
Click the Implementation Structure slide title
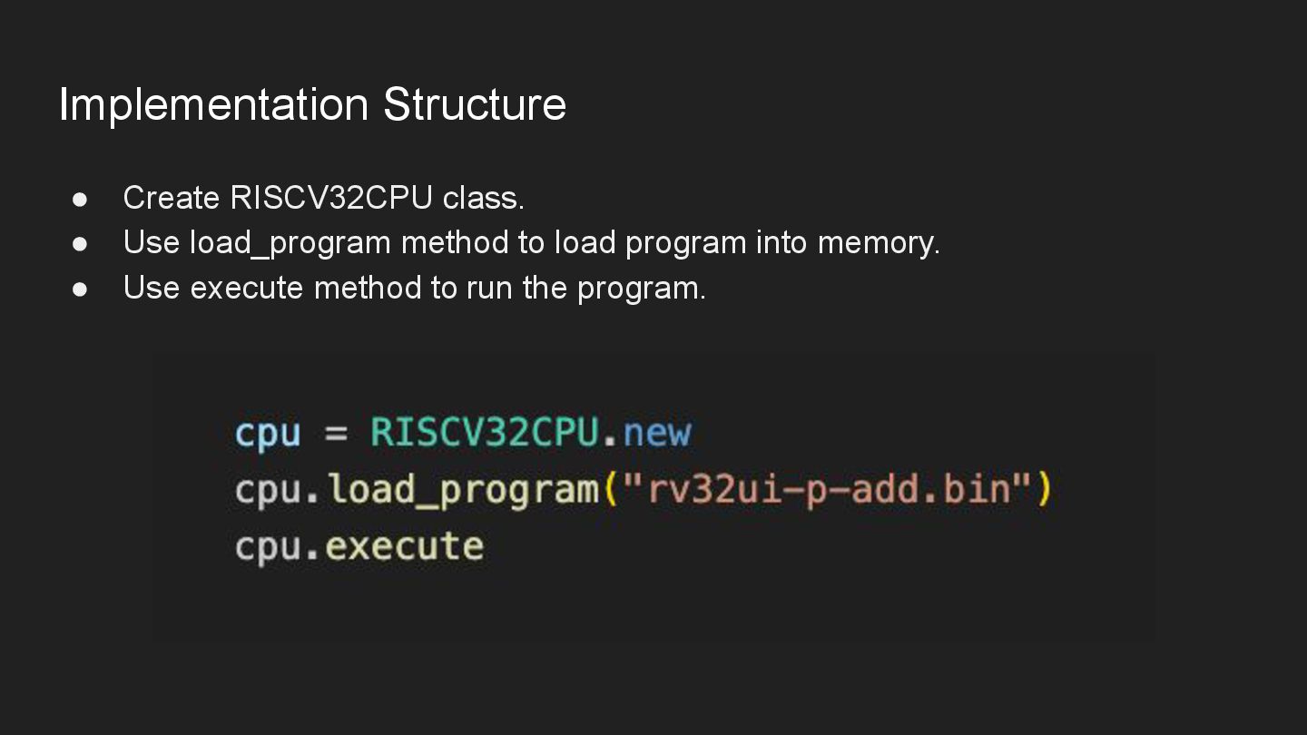312,104
